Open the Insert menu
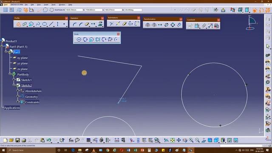The image size is (272, 153). (x=46, y=5)
